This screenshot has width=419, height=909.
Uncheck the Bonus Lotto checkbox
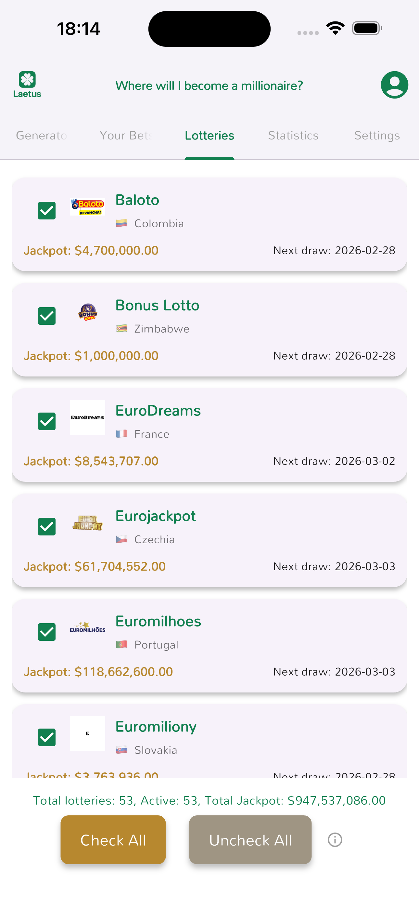click(47, 316)
